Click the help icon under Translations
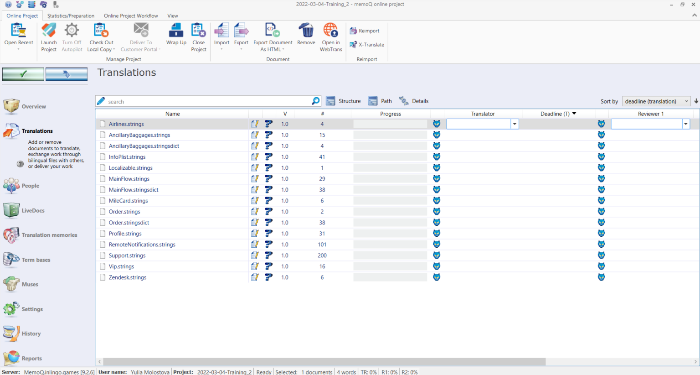 tap(20, 164)
